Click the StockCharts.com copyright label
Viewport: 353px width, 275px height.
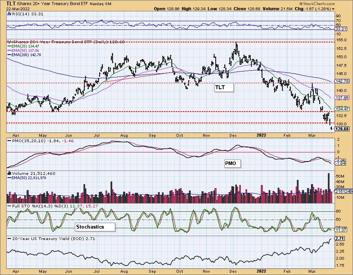pyautogui.click(x=317, y=4)
